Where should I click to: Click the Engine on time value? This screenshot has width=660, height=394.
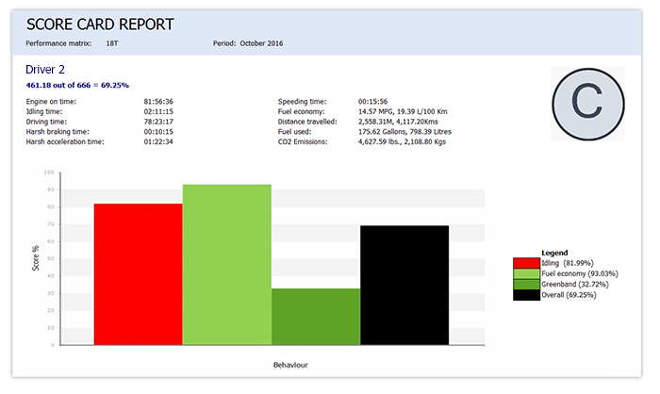[x=160, y=100]
